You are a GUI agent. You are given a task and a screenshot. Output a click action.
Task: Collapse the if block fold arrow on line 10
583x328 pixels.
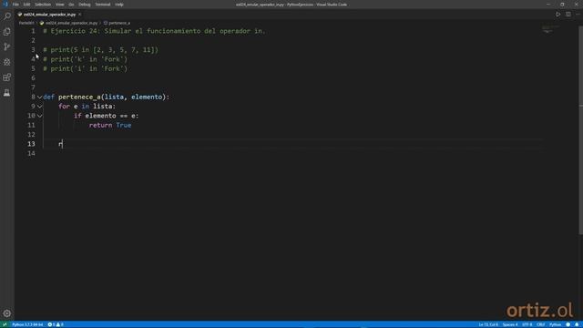pos(39,116)
